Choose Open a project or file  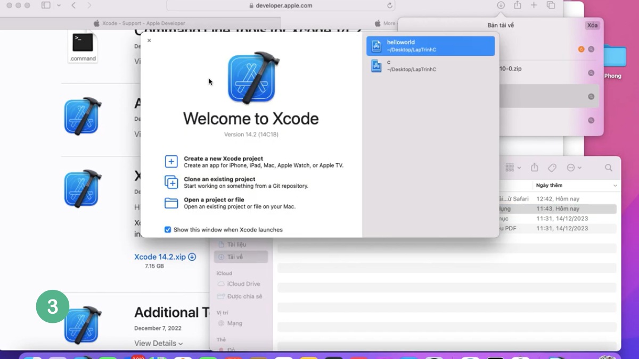click(230, 203)
